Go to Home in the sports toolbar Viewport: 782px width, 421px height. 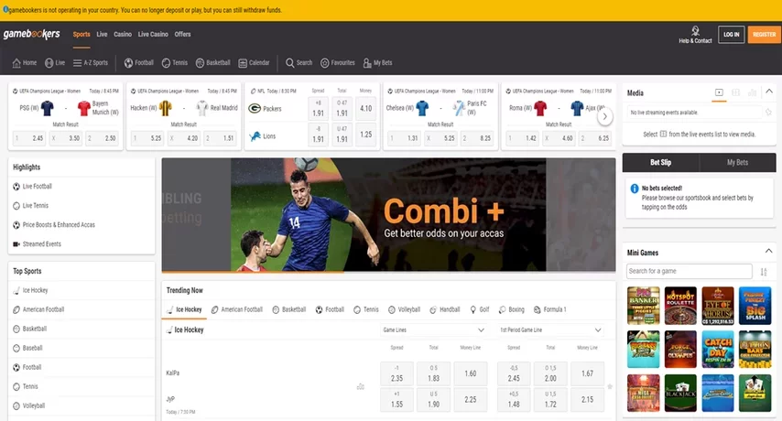pos(25,63)
